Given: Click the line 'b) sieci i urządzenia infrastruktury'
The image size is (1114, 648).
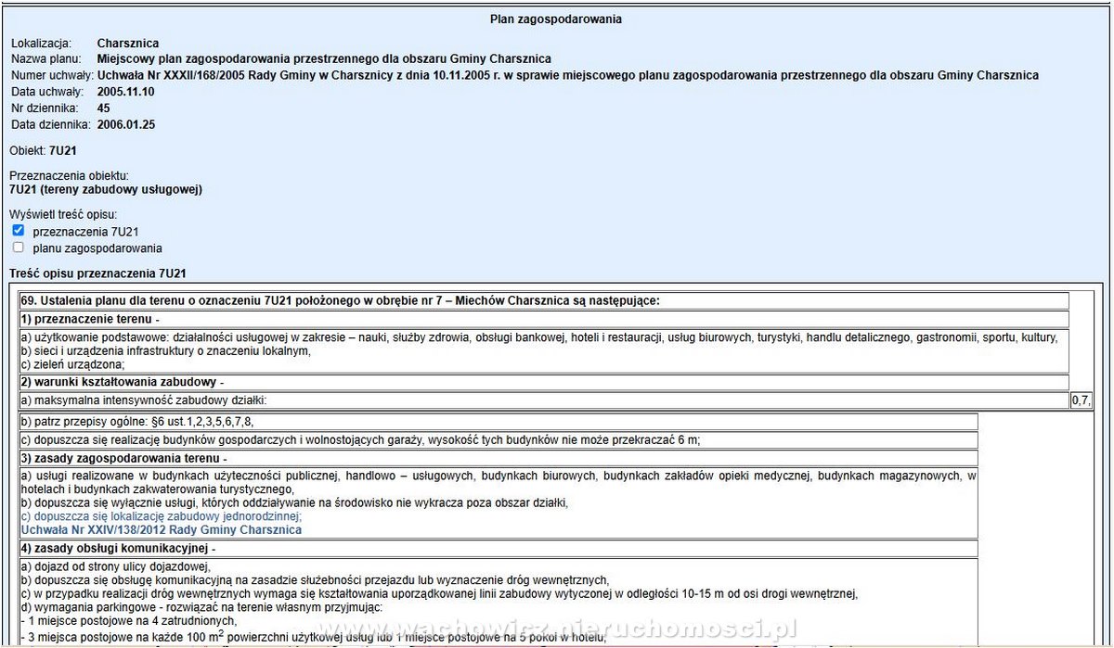Looking at the screenshot, I should click(x=164, y=351).
